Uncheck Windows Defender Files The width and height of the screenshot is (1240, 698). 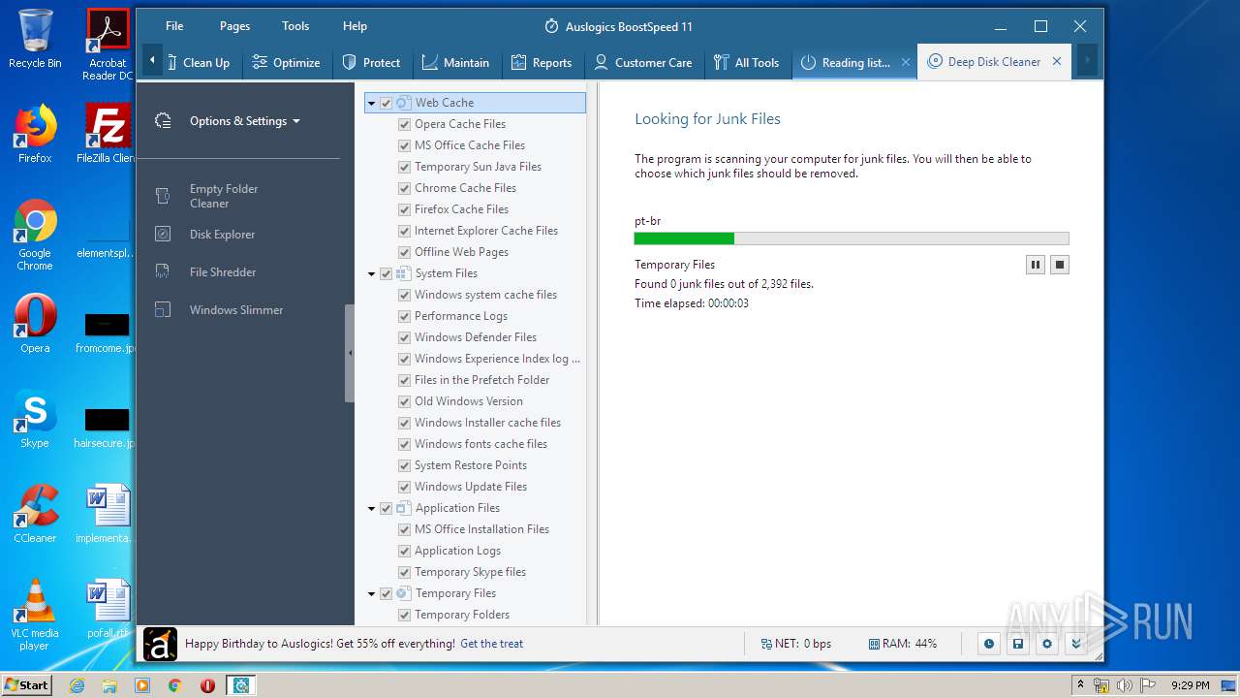click(405, 337)
